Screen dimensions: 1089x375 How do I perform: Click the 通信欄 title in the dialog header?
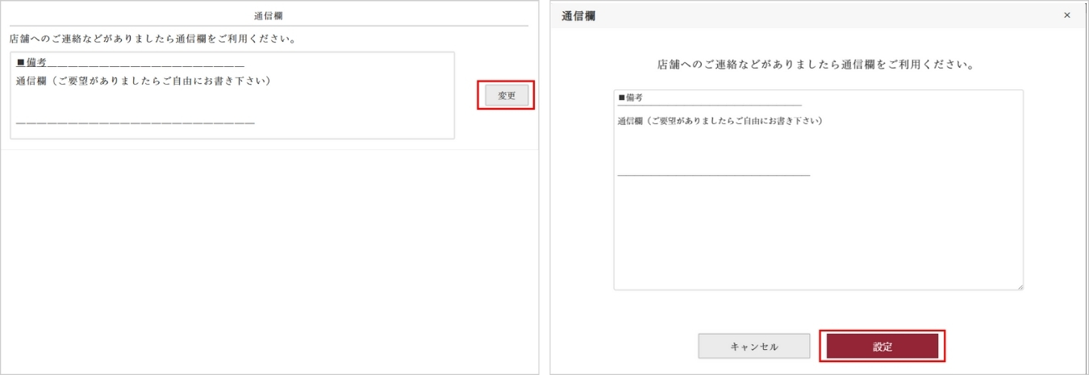[x=578, y=15]
